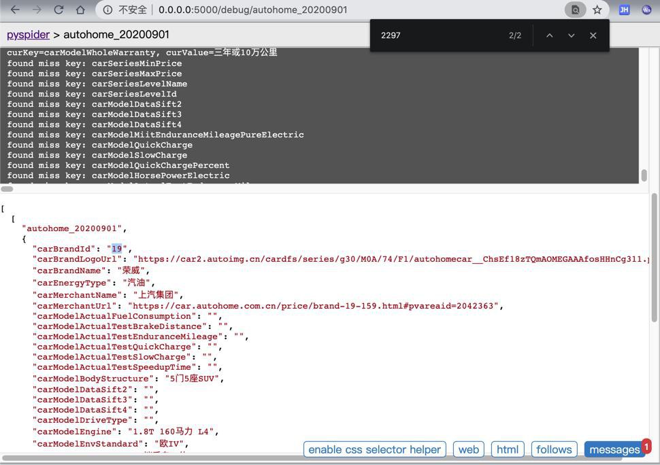Click the carMerchantUrl autohome price URL
Viewport: 660px width, 465px height.
coord(313,306)
